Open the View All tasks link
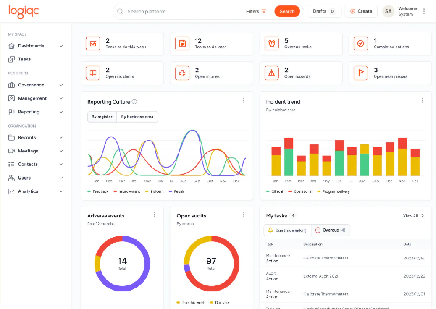The height and width of the screenshot is (309, 436). coord(413,216)
